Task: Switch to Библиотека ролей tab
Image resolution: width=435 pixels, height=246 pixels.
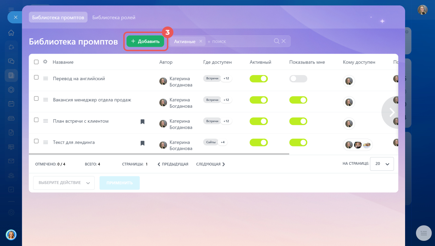Action: 114,17
